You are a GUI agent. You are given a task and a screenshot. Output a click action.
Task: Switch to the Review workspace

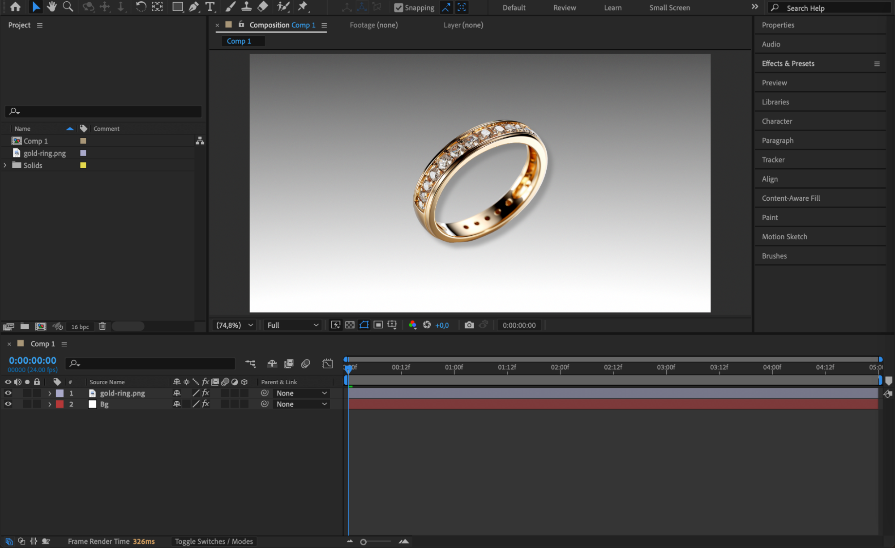tap(564, 8)
